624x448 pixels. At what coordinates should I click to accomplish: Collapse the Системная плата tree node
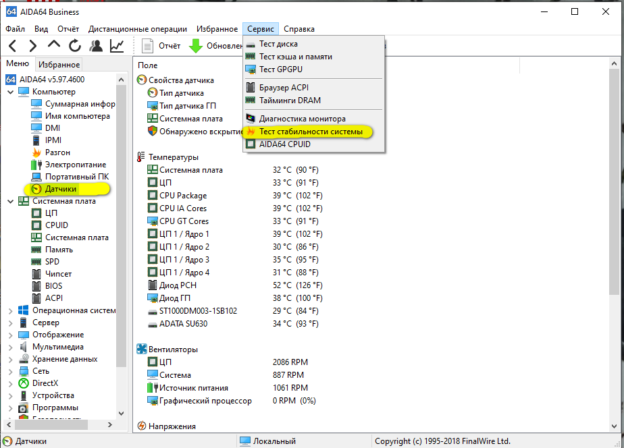point(9,201)
